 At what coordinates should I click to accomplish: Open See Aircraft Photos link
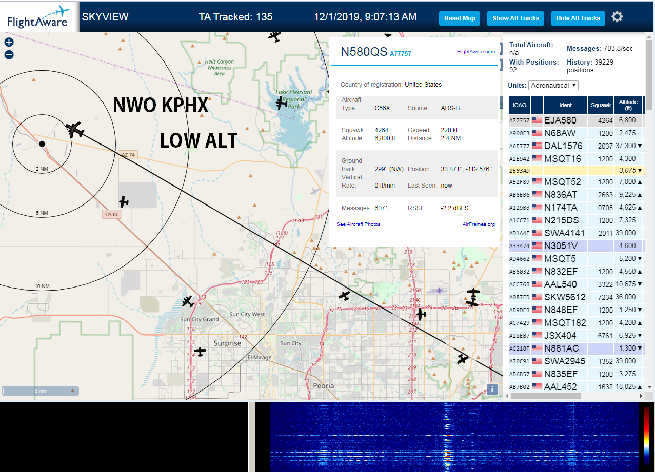359,224
